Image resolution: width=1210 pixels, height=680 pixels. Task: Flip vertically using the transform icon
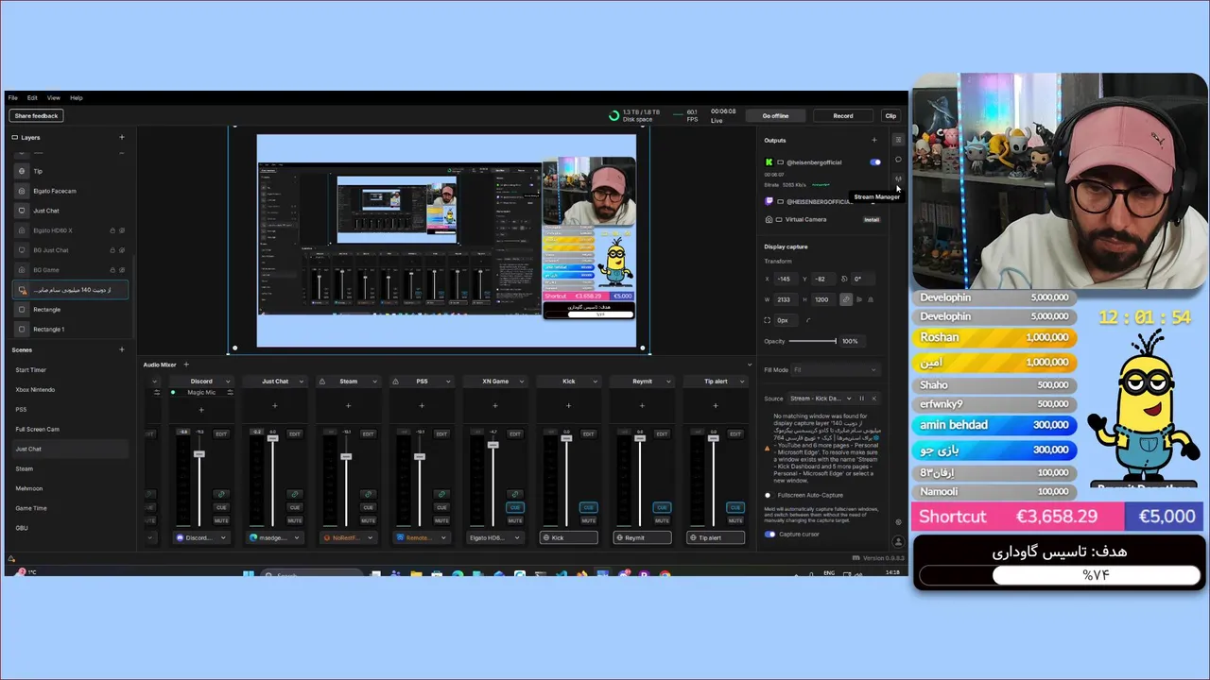point(871,299)
